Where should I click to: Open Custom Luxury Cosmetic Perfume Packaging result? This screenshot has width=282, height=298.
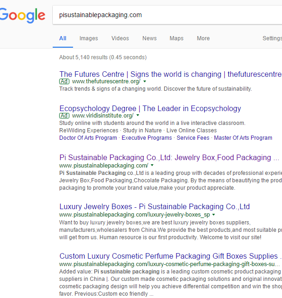coord(170,256)
